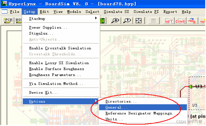
Task: Click the zoom in magnifier icon
Action: click(x=115, y=21)
